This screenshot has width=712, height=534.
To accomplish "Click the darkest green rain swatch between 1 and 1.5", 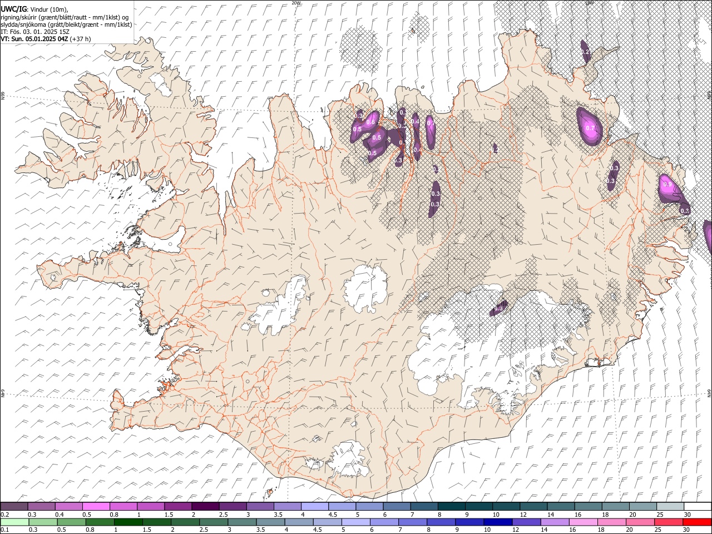I will point(128,522).
